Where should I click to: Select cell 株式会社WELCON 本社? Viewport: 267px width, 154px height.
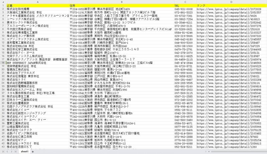pos(38,46)
